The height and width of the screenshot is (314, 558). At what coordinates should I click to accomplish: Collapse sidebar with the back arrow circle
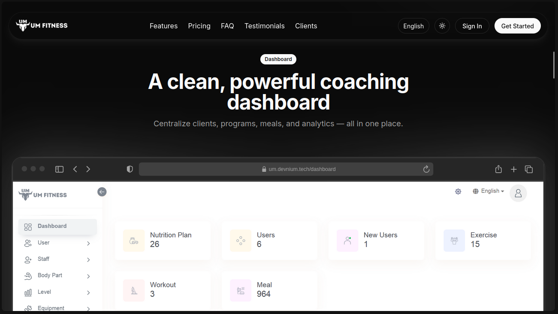[x=102, y=192]
